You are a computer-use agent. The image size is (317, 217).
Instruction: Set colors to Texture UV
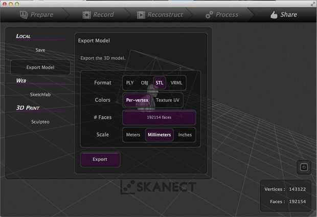(168, 100)
